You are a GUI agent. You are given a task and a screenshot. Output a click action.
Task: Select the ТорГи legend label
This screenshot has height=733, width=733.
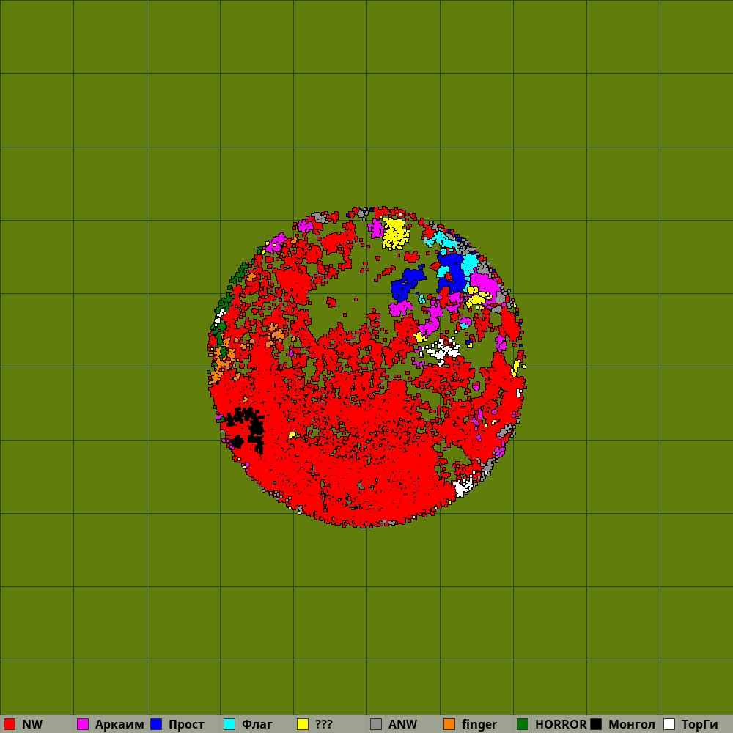click(699, 724)
